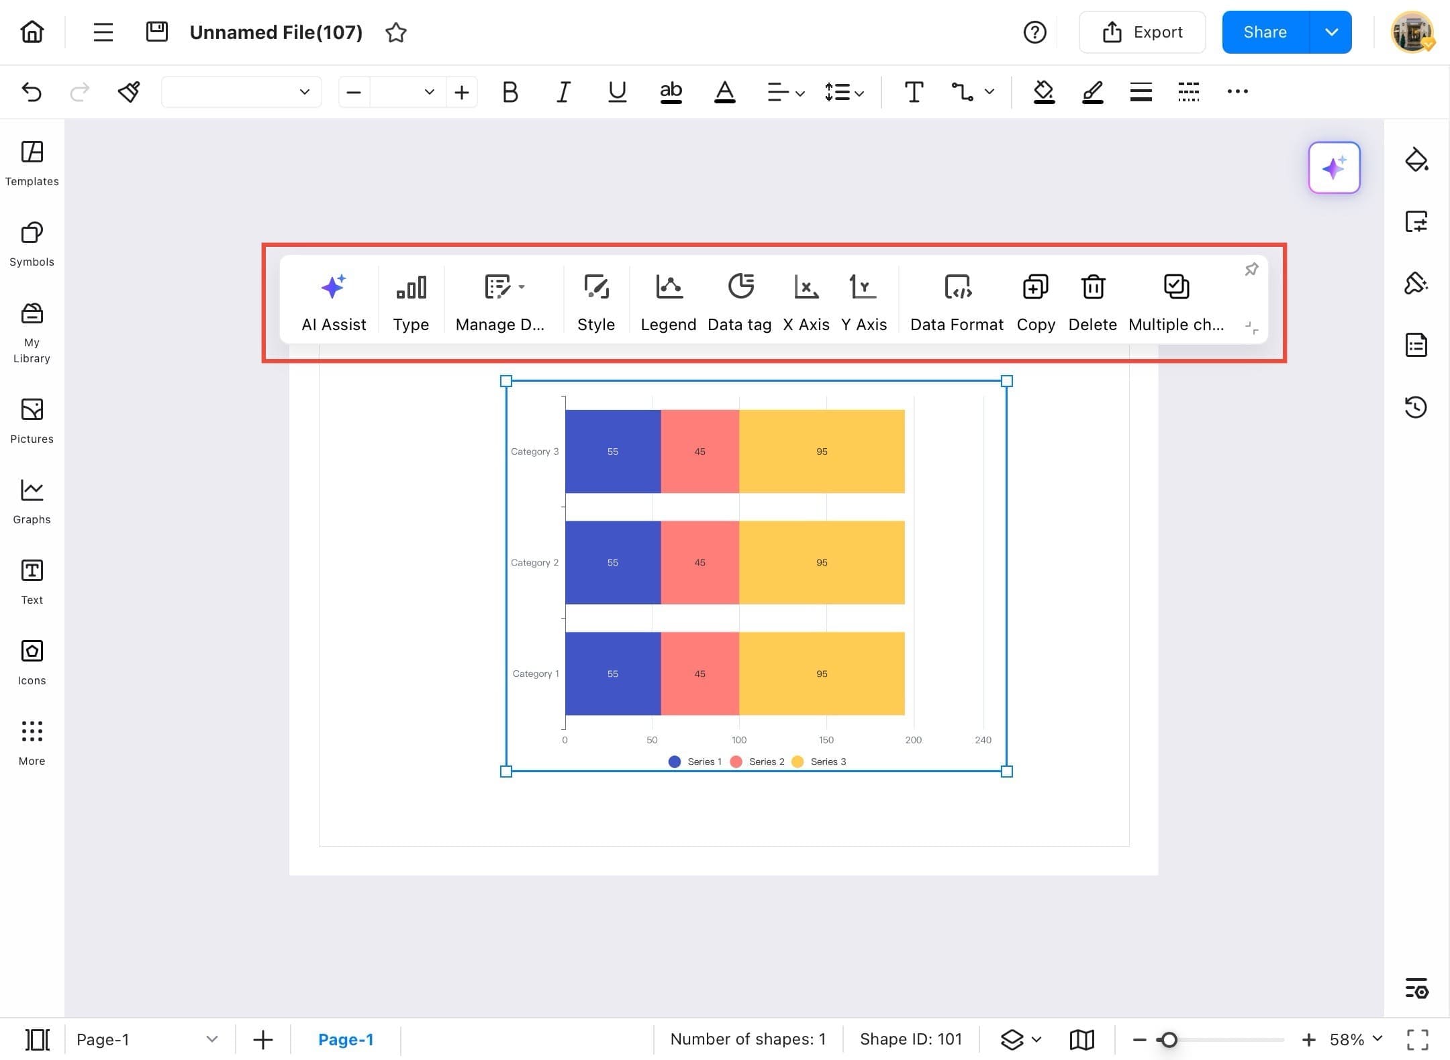Open the hamburger main menu
The height and width of the screenshot is (1060, 1450).
[103, 32]
